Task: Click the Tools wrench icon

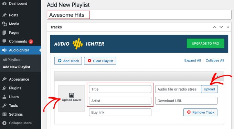Action: (4, 105)
